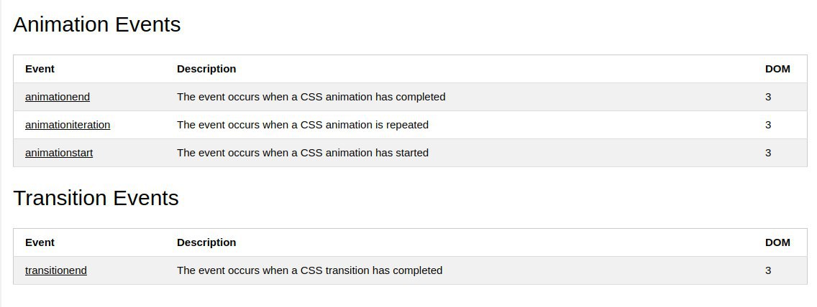Click the 'CSS animation has completed' description
Screen dimensions: 817x307
311,97
